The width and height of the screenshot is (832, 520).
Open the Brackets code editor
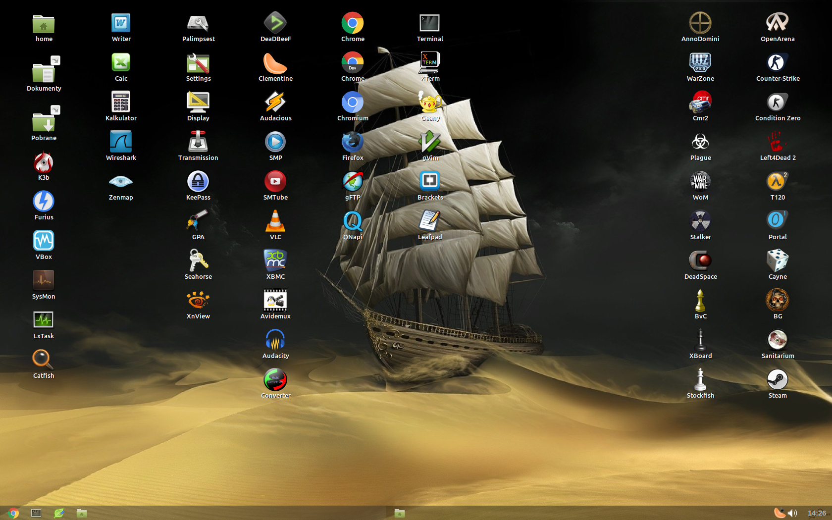(x=430, y=182)
